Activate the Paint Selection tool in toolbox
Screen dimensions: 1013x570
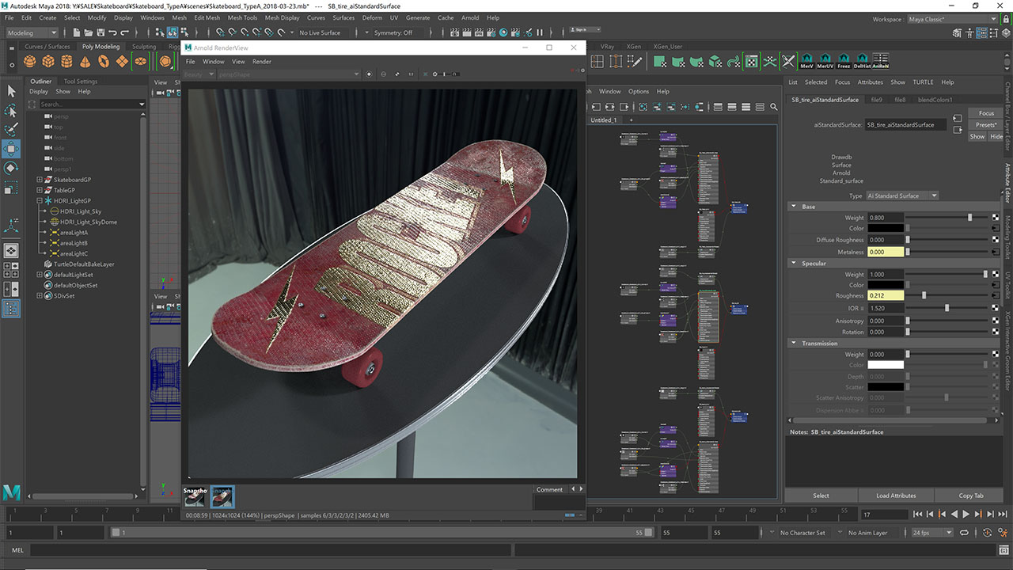click(x=11, y=129)
